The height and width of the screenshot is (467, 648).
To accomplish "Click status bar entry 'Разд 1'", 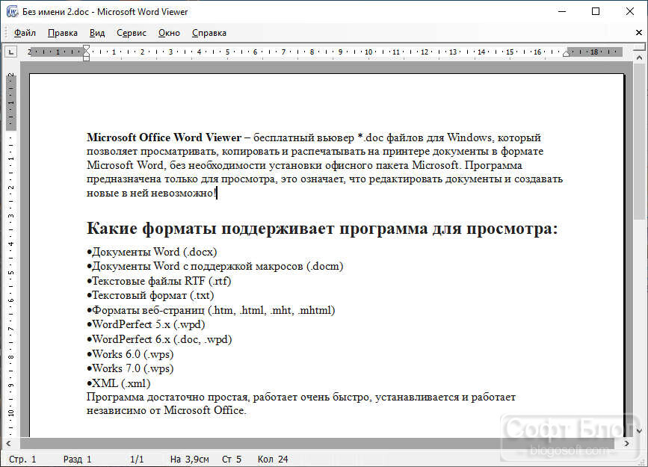I will coord(77,459).
